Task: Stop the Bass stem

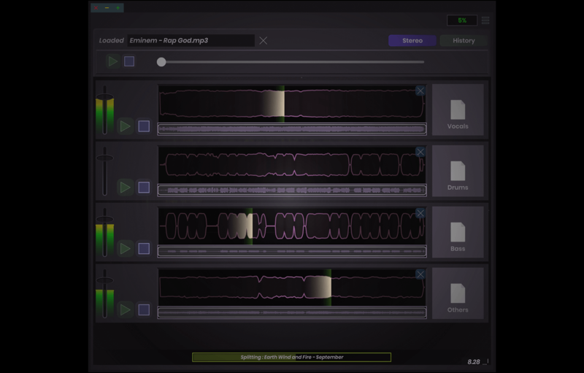Action: click(x=144, y=248)
